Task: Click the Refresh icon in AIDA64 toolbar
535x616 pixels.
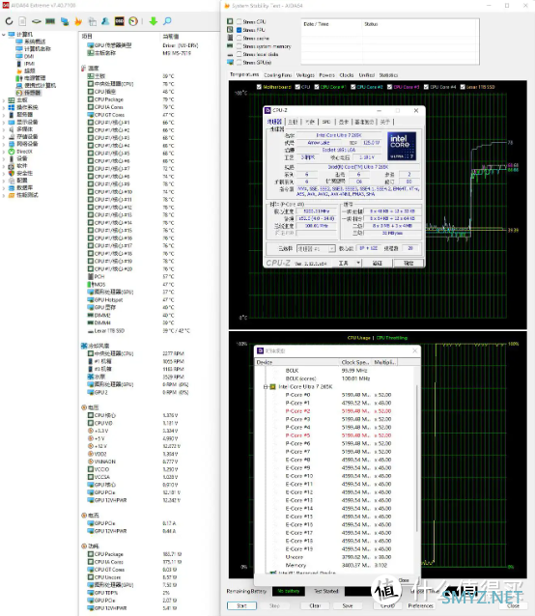Action: coord(9,21)
